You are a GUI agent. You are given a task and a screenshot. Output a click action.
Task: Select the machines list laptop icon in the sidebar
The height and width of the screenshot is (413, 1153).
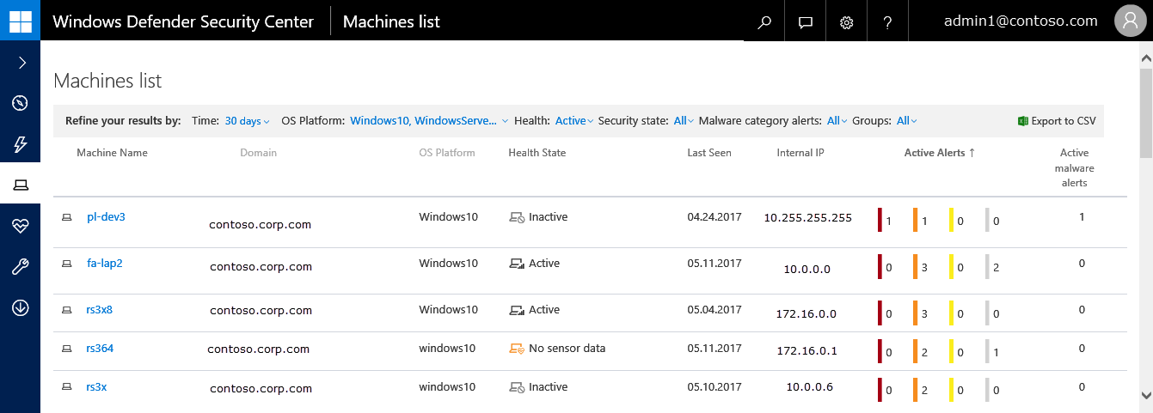coord(20,185)
